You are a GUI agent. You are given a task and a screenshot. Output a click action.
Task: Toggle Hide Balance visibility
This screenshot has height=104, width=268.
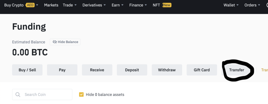pos(65,42)
